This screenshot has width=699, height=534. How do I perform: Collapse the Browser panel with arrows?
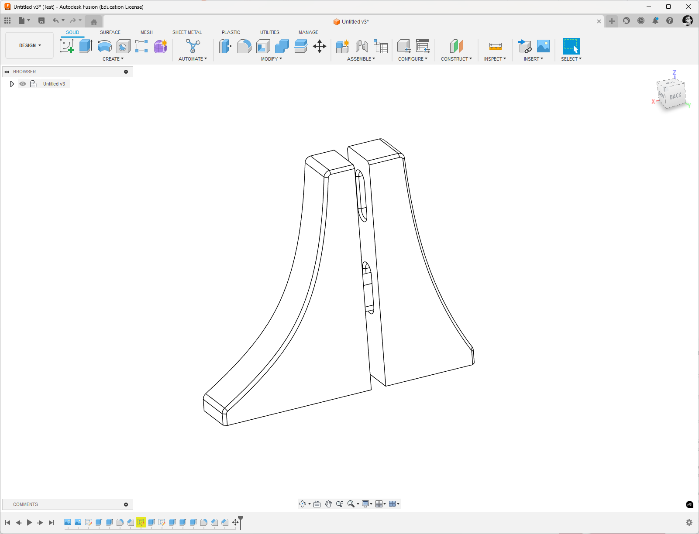coord(7,72)
